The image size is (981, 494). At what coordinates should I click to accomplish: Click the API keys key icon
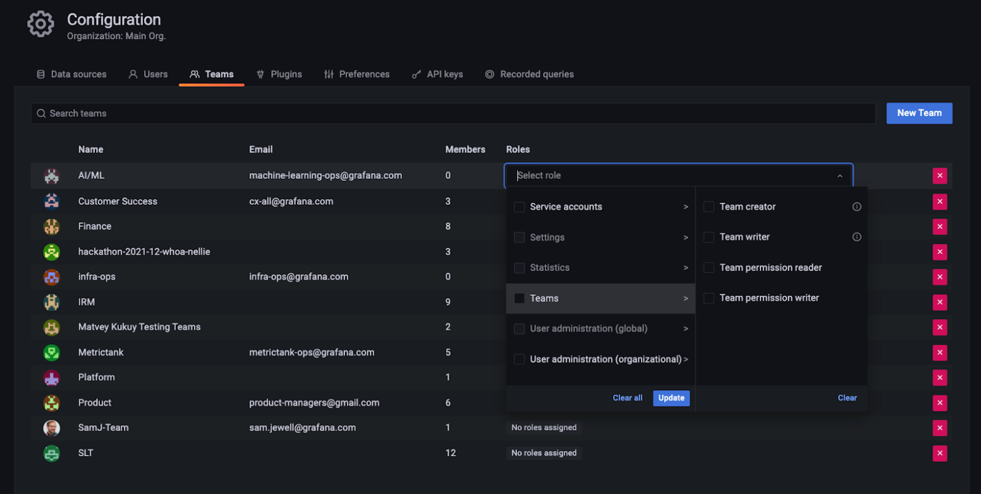[x=415, y=74]
